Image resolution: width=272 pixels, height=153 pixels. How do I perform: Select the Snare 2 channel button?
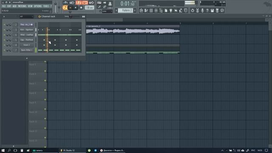pos(26,45)
